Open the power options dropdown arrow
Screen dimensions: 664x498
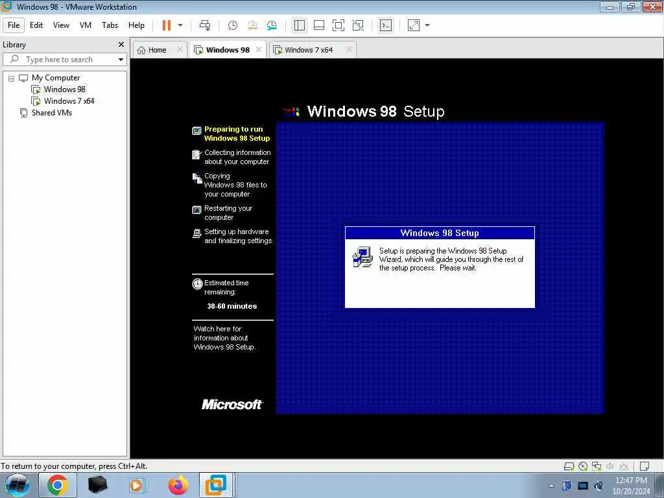pyautogui.click(x=180, y=25)
